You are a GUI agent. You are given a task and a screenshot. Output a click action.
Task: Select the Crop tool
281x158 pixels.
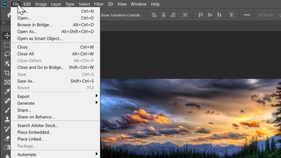(7, 73)
